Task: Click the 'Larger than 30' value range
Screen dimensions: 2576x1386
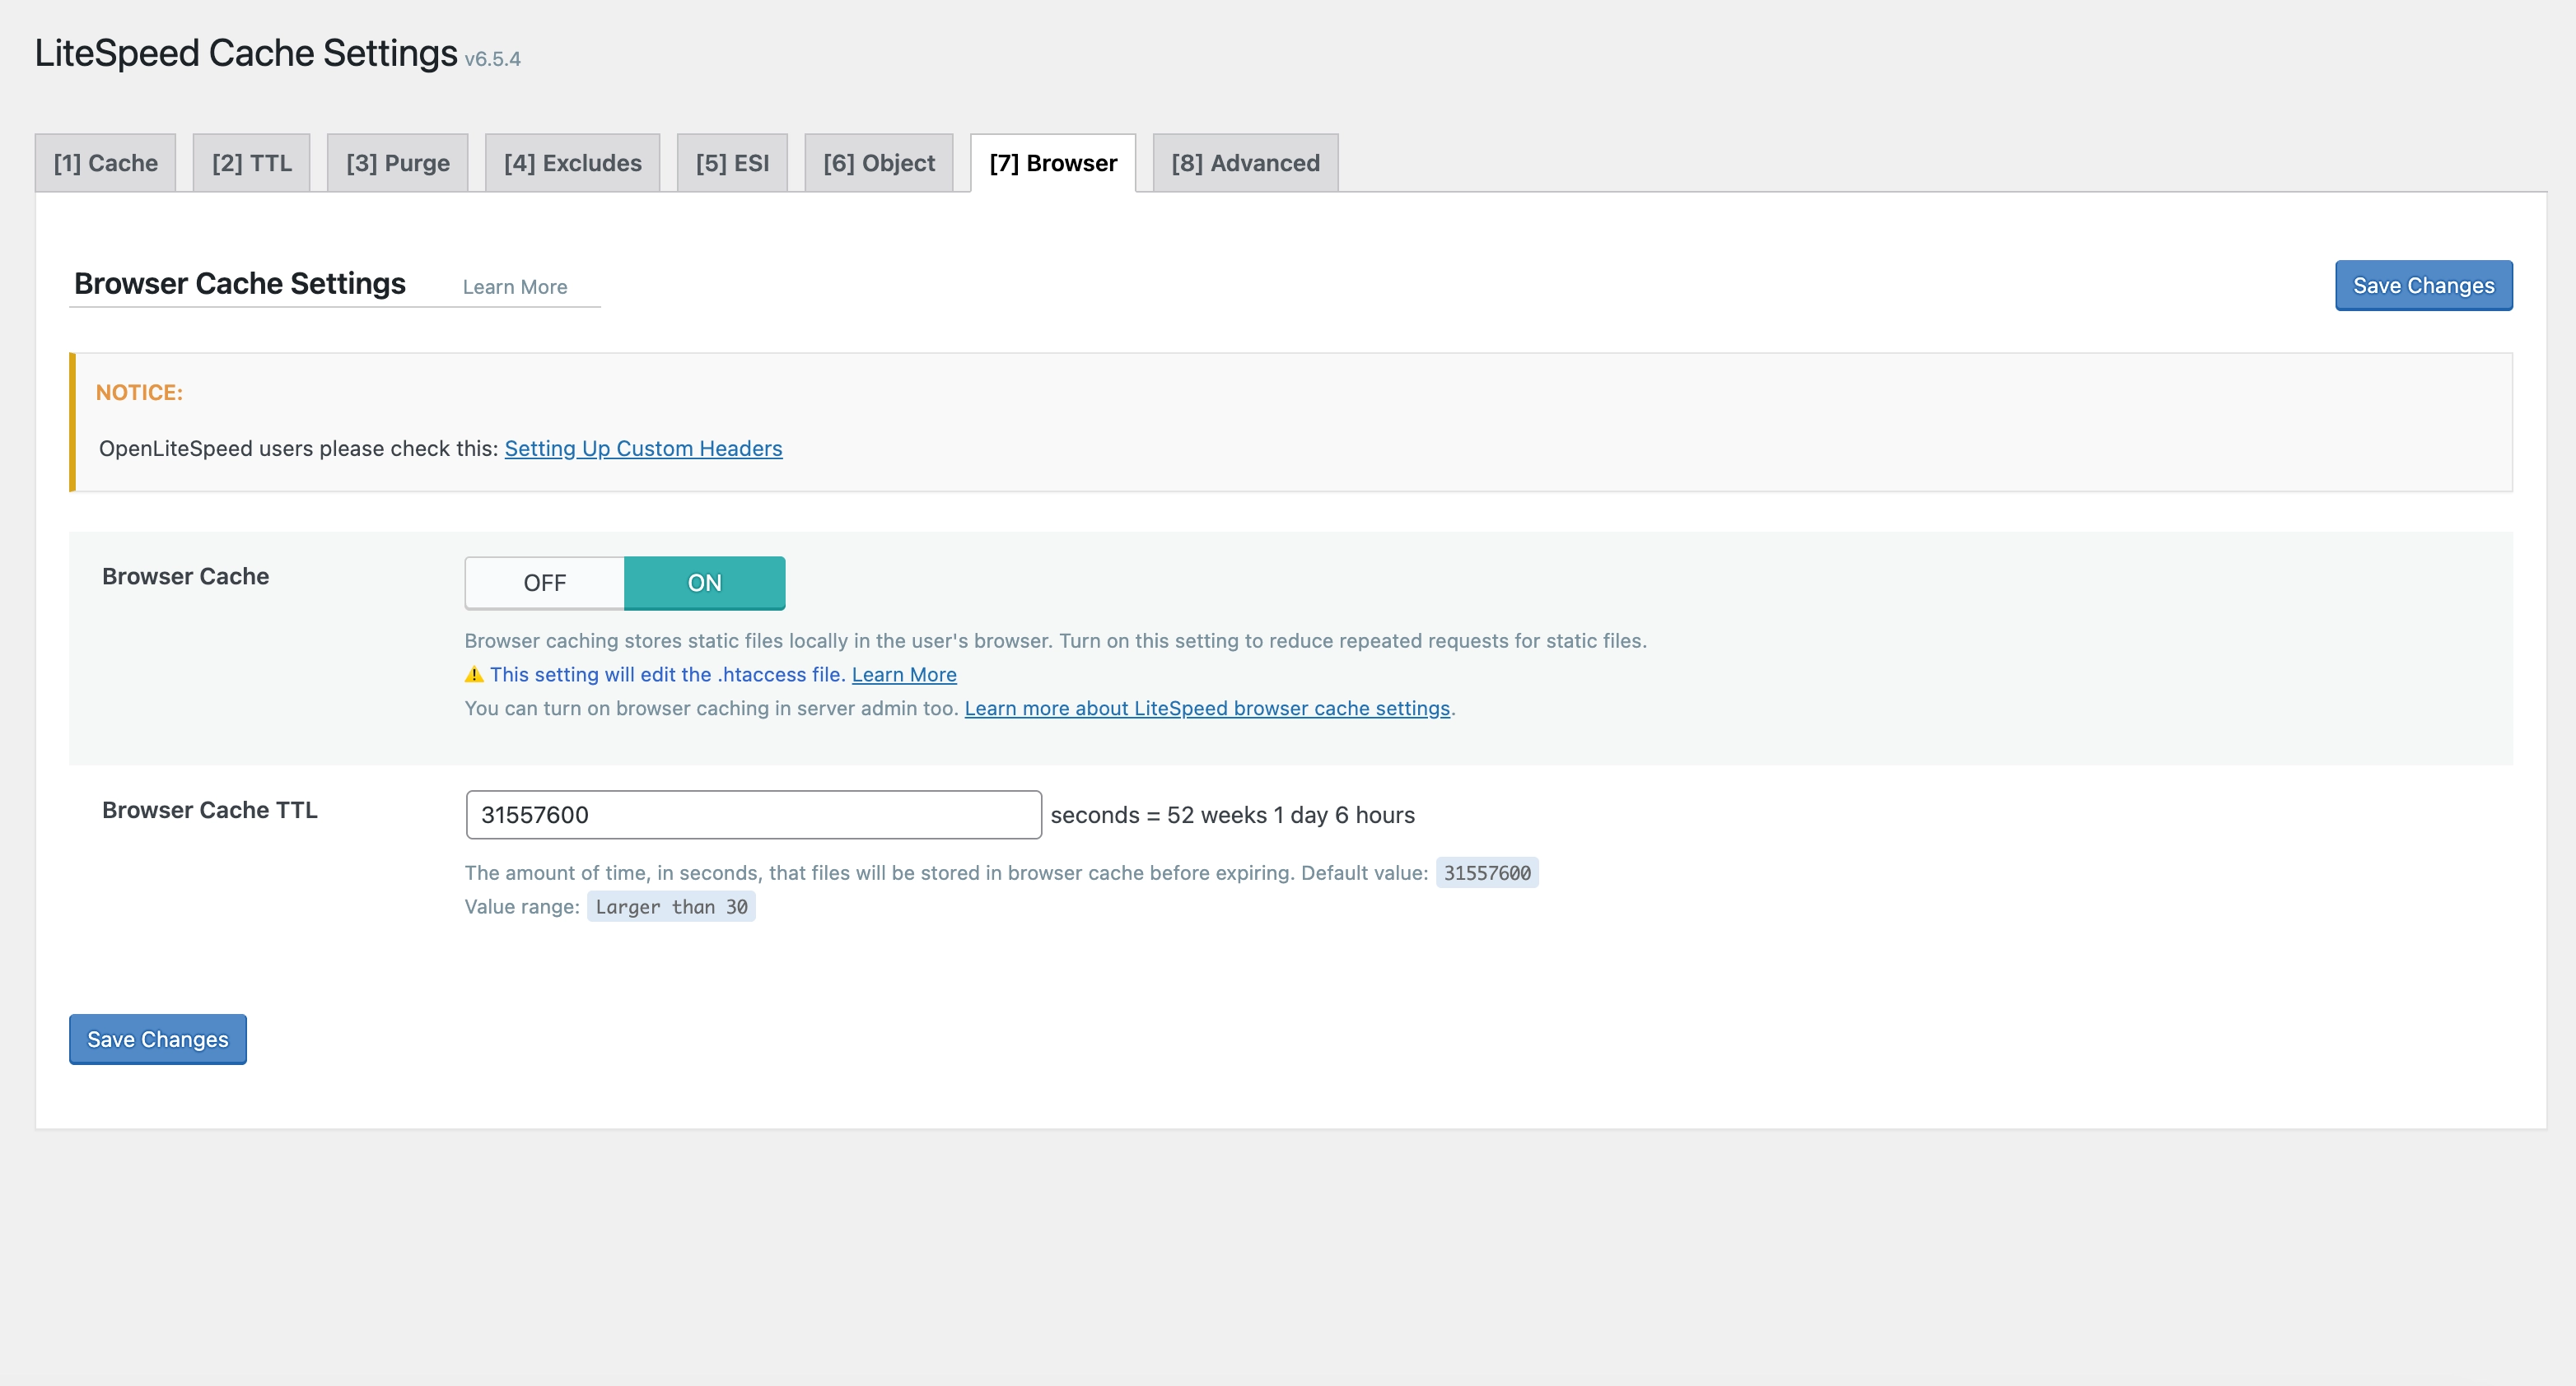Action: 671,907
